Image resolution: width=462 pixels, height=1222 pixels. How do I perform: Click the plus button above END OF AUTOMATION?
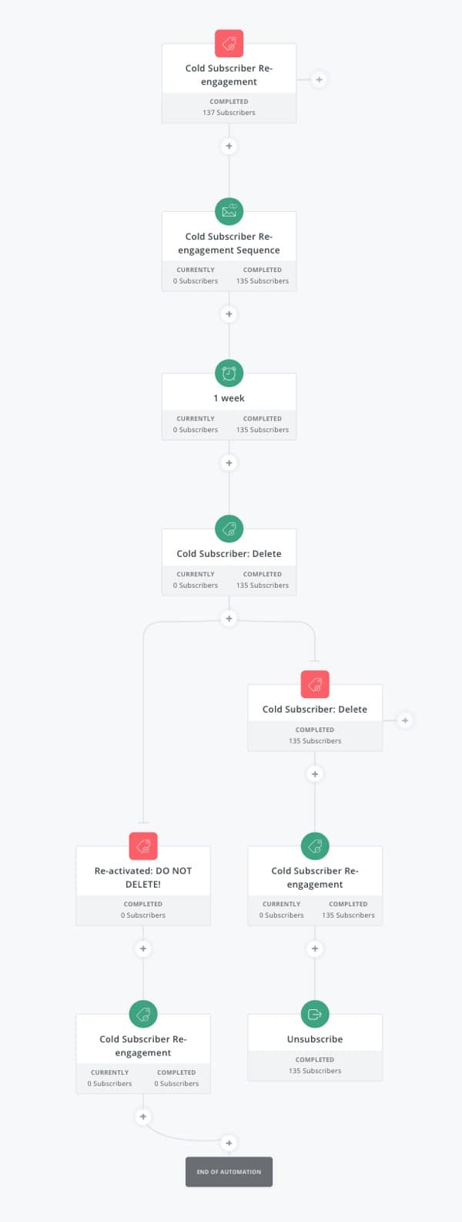point(229,1143)
